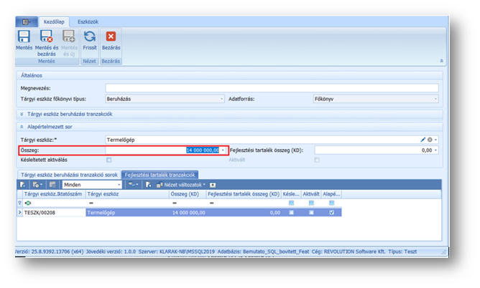This screenshot has width=480, height=288.
Task: Switch to the Eszközök ribbon tab
Action: pos(88,22)
